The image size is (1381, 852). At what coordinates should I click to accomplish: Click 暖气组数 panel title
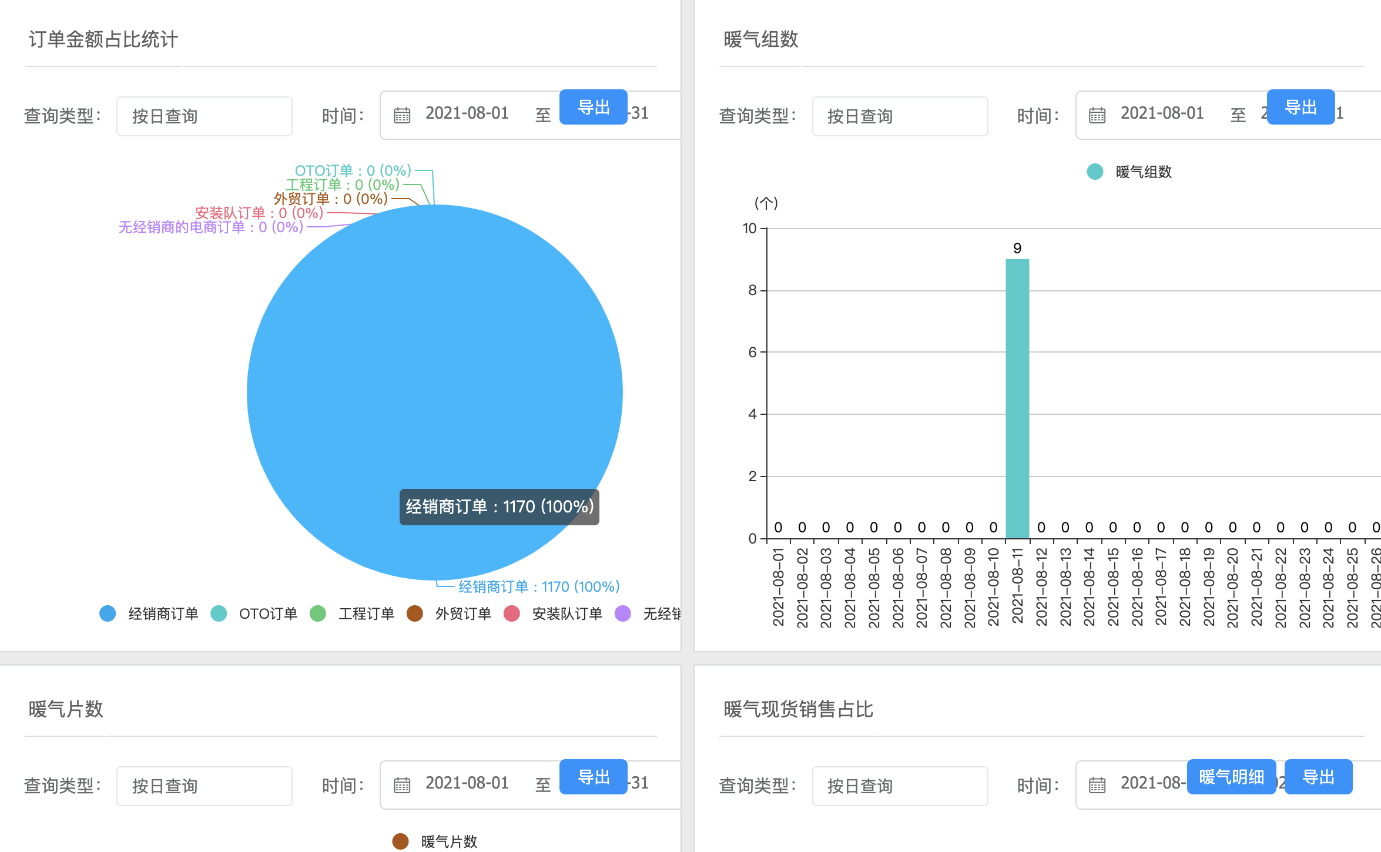761,39
